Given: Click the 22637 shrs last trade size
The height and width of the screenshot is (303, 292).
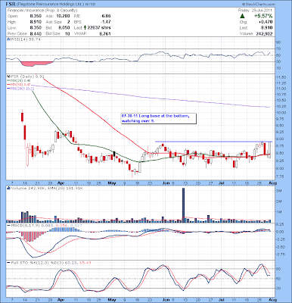Looking at the screenshot, I should tap(99, 28).
